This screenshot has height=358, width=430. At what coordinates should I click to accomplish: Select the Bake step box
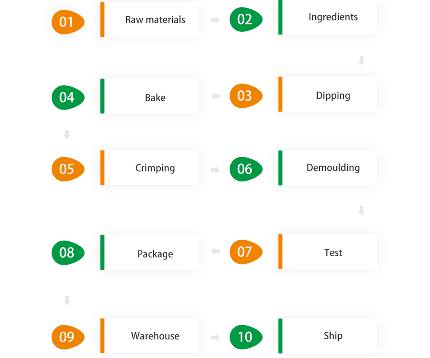149,96
